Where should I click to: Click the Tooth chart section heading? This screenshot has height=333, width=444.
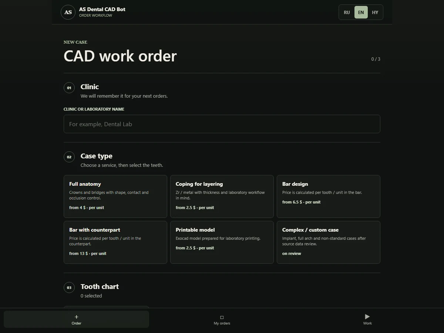100,286
